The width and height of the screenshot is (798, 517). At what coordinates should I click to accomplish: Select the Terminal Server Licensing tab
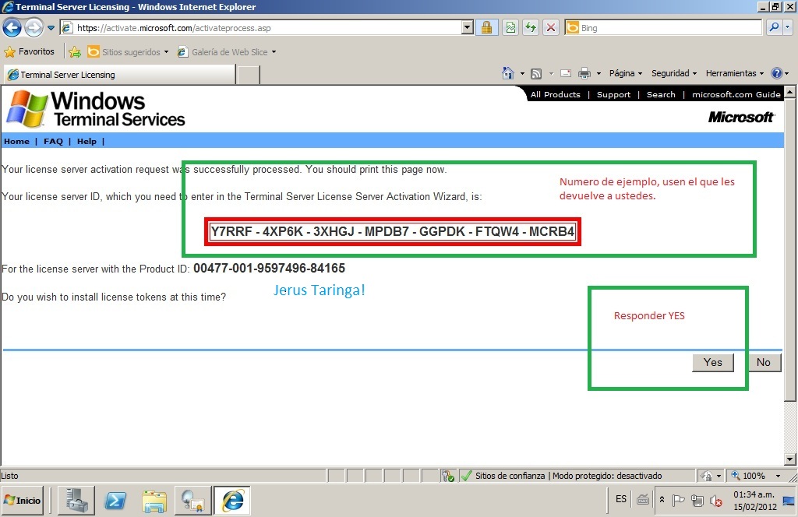tap(119, 75)
